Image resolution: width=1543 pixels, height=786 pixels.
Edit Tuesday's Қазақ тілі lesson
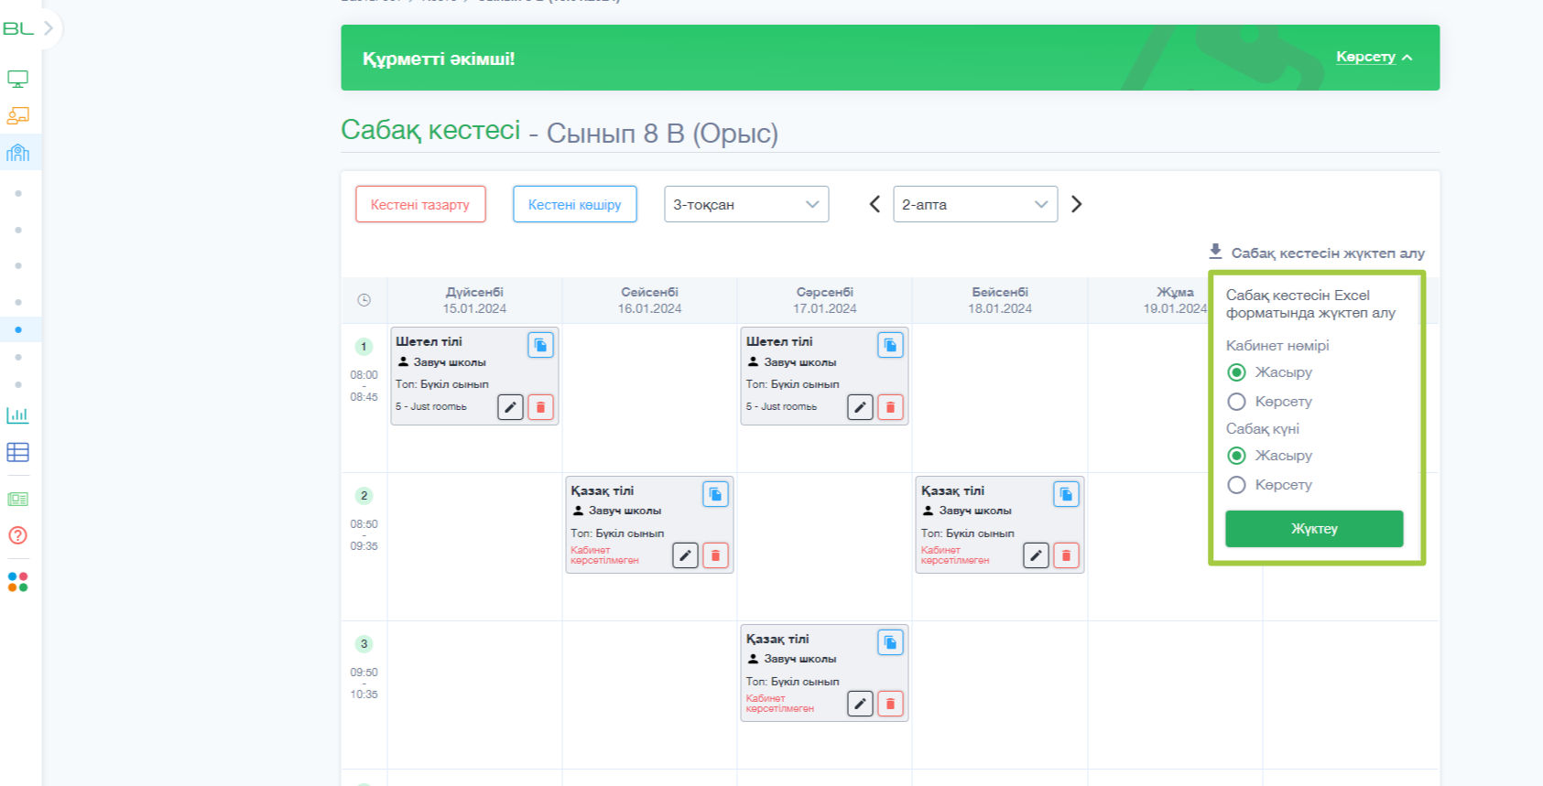685,555
